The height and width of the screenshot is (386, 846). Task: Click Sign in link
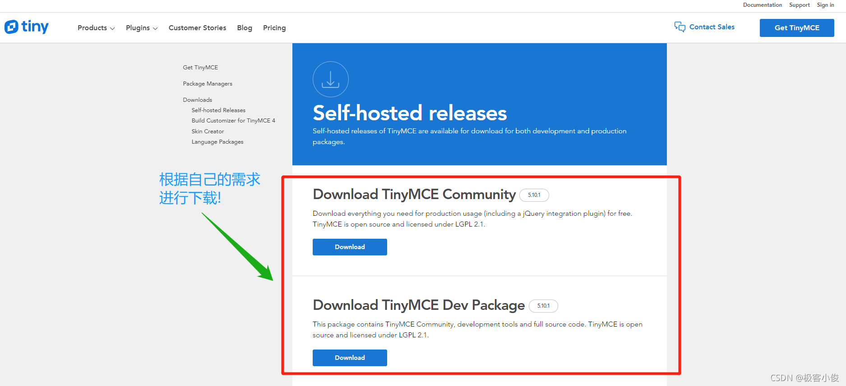(x=826, y=5)
